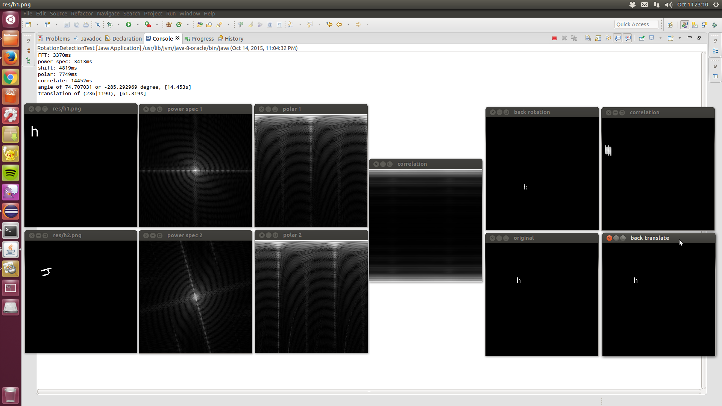This screenshot has width=722, height=406.
Task: Toggle show console when standard output changes
Action: coord(618,38)
